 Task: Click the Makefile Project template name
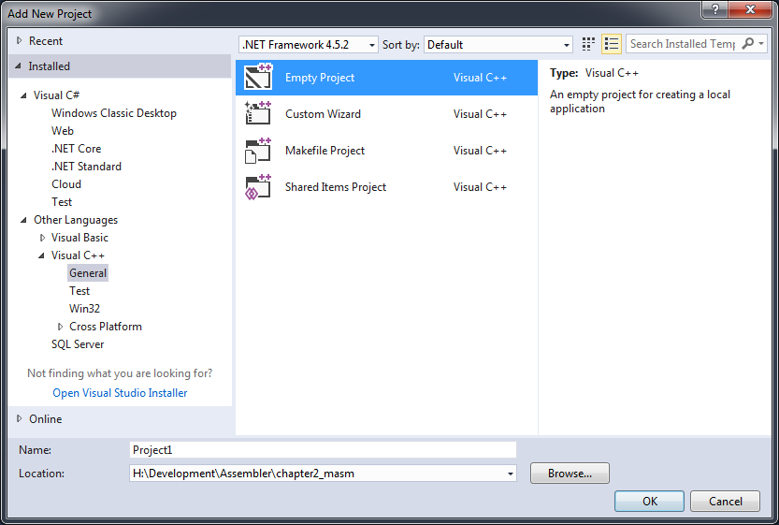click(325, 150)
